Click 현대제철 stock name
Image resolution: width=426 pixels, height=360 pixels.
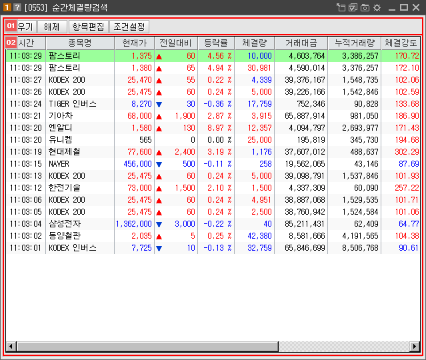pos(64,151)
